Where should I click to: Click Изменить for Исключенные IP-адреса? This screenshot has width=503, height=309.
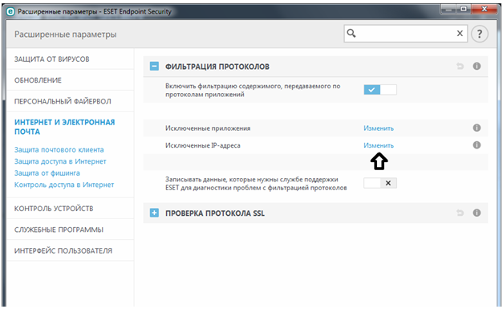coord(379,146)
